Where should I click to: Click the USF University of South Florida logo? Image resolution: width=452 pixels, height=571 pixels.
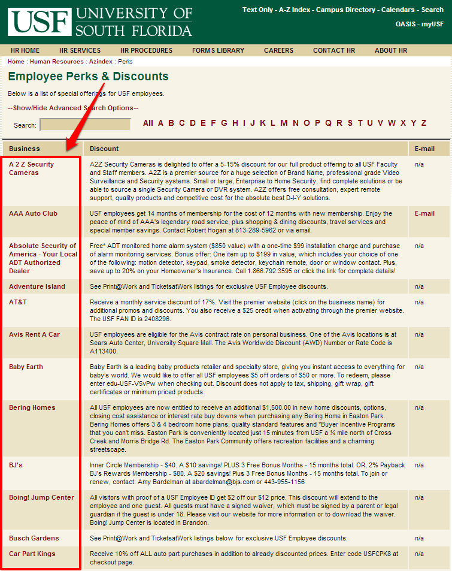100,22
